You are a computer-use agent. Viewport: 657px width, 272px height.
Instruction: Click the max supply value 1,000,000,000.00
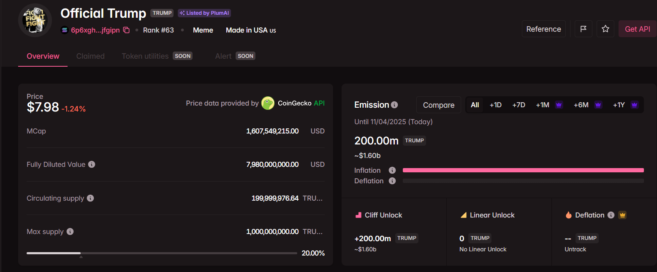(x=272, y=231)
